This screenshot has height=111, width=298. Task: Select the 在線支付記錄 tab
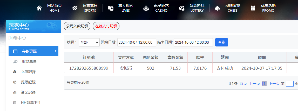point(106,26)
